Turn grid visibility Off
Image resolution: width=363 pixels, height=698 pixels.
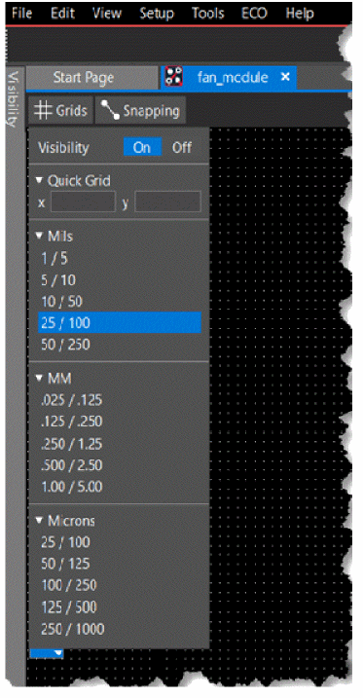point(181,147)
